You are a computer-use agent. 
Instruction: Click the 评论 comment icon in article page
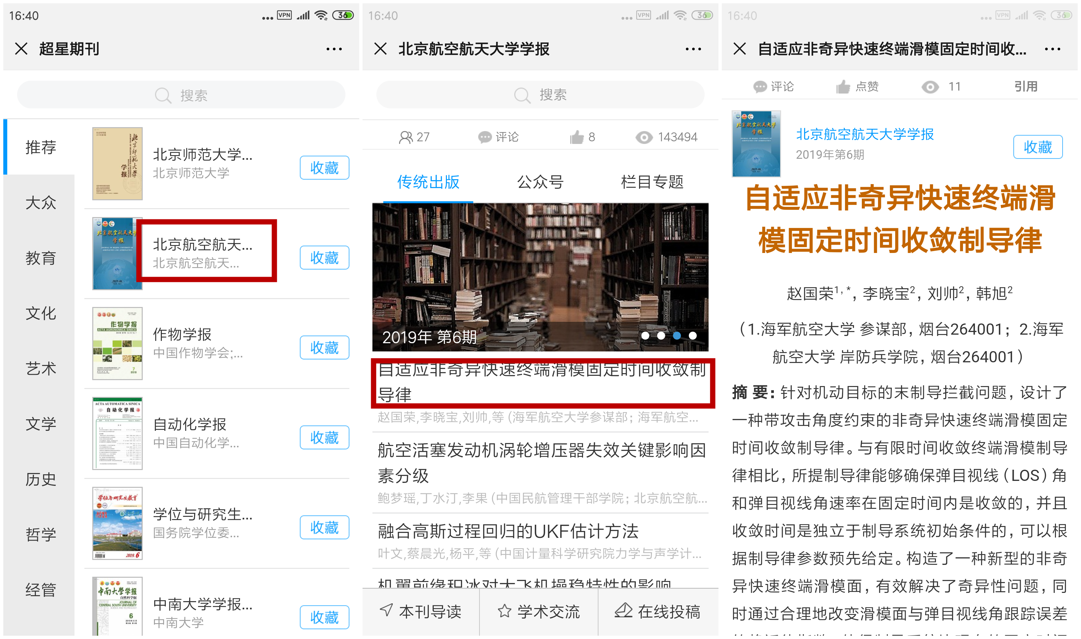click(x=760, y=87)
